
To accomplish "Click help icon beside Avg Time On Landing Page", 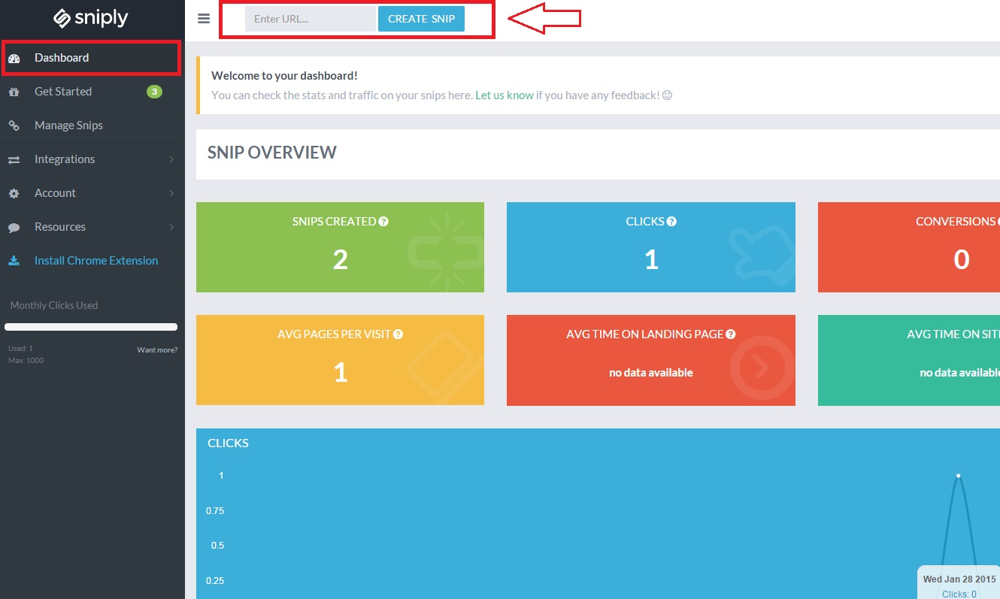I will pyautogui.click(x=731, y=334).
